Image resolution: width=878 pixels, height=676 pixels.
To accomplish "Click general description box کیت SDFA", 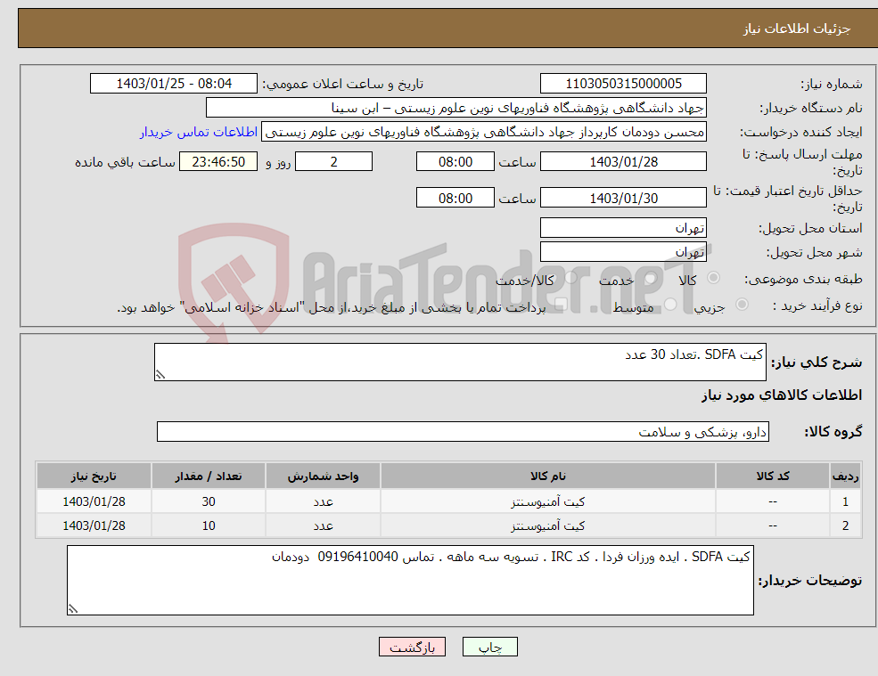I will (x=460, y=362).
